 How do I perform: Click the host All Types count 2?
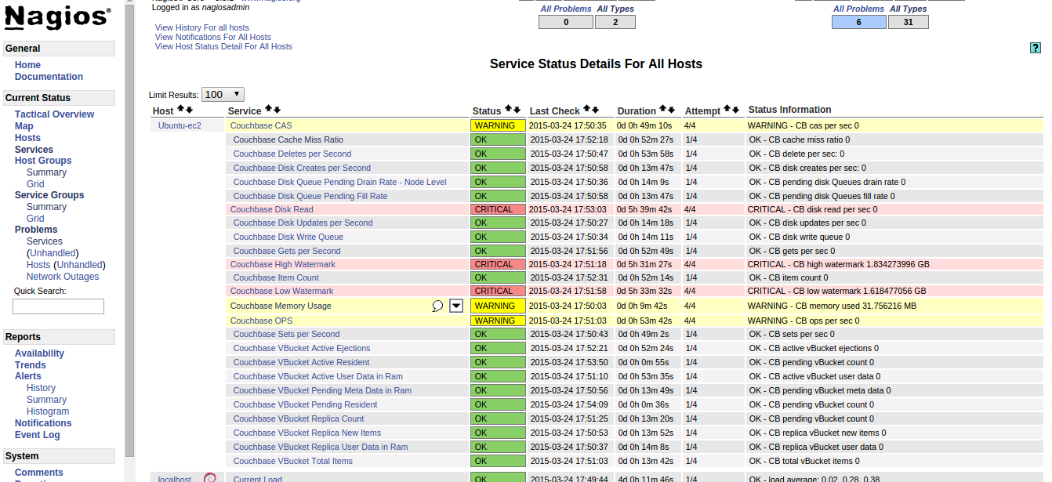pyautogui.click(x=615, y=22)
